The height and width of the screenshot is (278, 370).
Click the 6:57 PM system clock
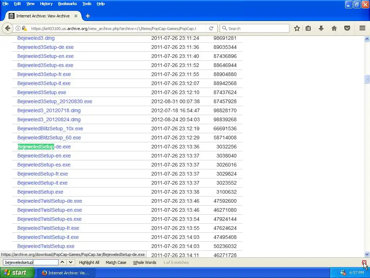coord(357,273)
